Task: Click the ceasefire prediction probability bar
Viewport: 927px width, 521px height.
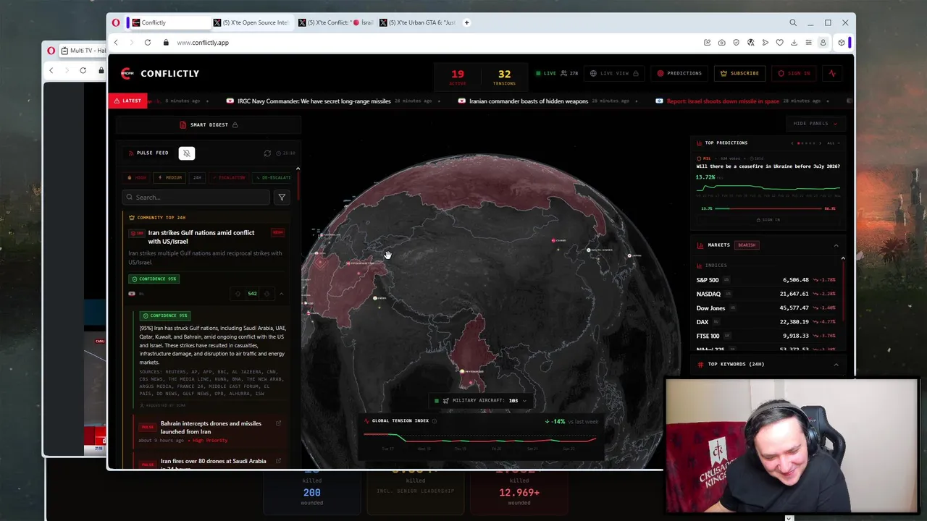Action: click(x=768, y=208)
